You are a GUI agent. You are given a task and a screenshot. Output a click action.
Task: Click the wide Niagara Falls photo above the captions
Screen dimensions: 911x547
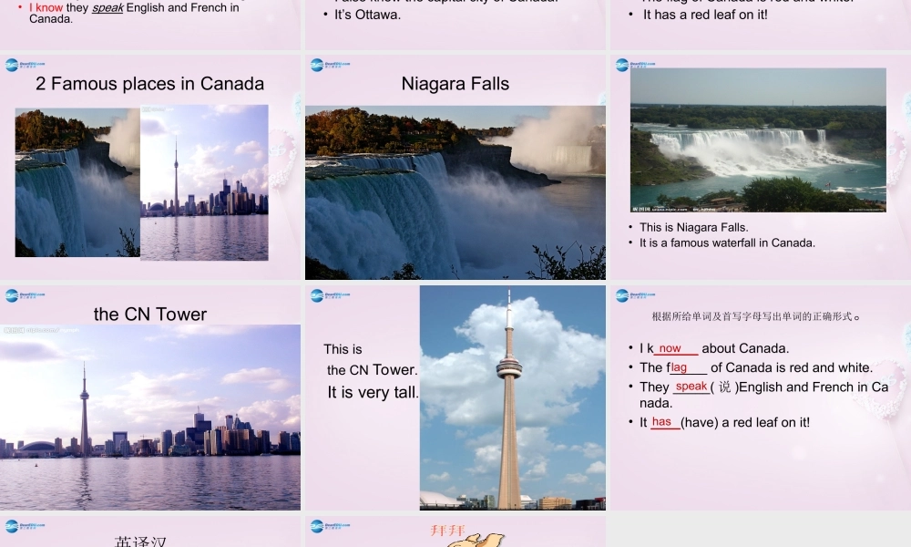[x=758, y=140]
